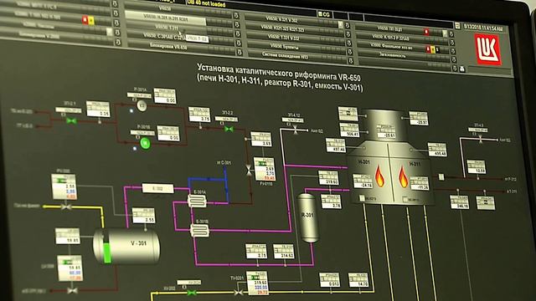This screenshot has width=536, height=301.
Task: Click furnace H-301 flame icon
Action: click(x=379, y=176)
